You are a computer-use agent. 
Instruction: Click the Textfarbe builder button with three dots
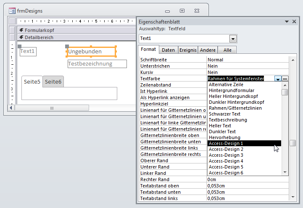285,79
